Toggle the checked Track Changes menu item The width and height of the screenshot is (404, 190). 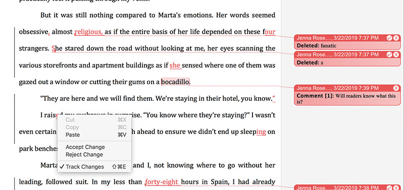[x=94, y=167]
